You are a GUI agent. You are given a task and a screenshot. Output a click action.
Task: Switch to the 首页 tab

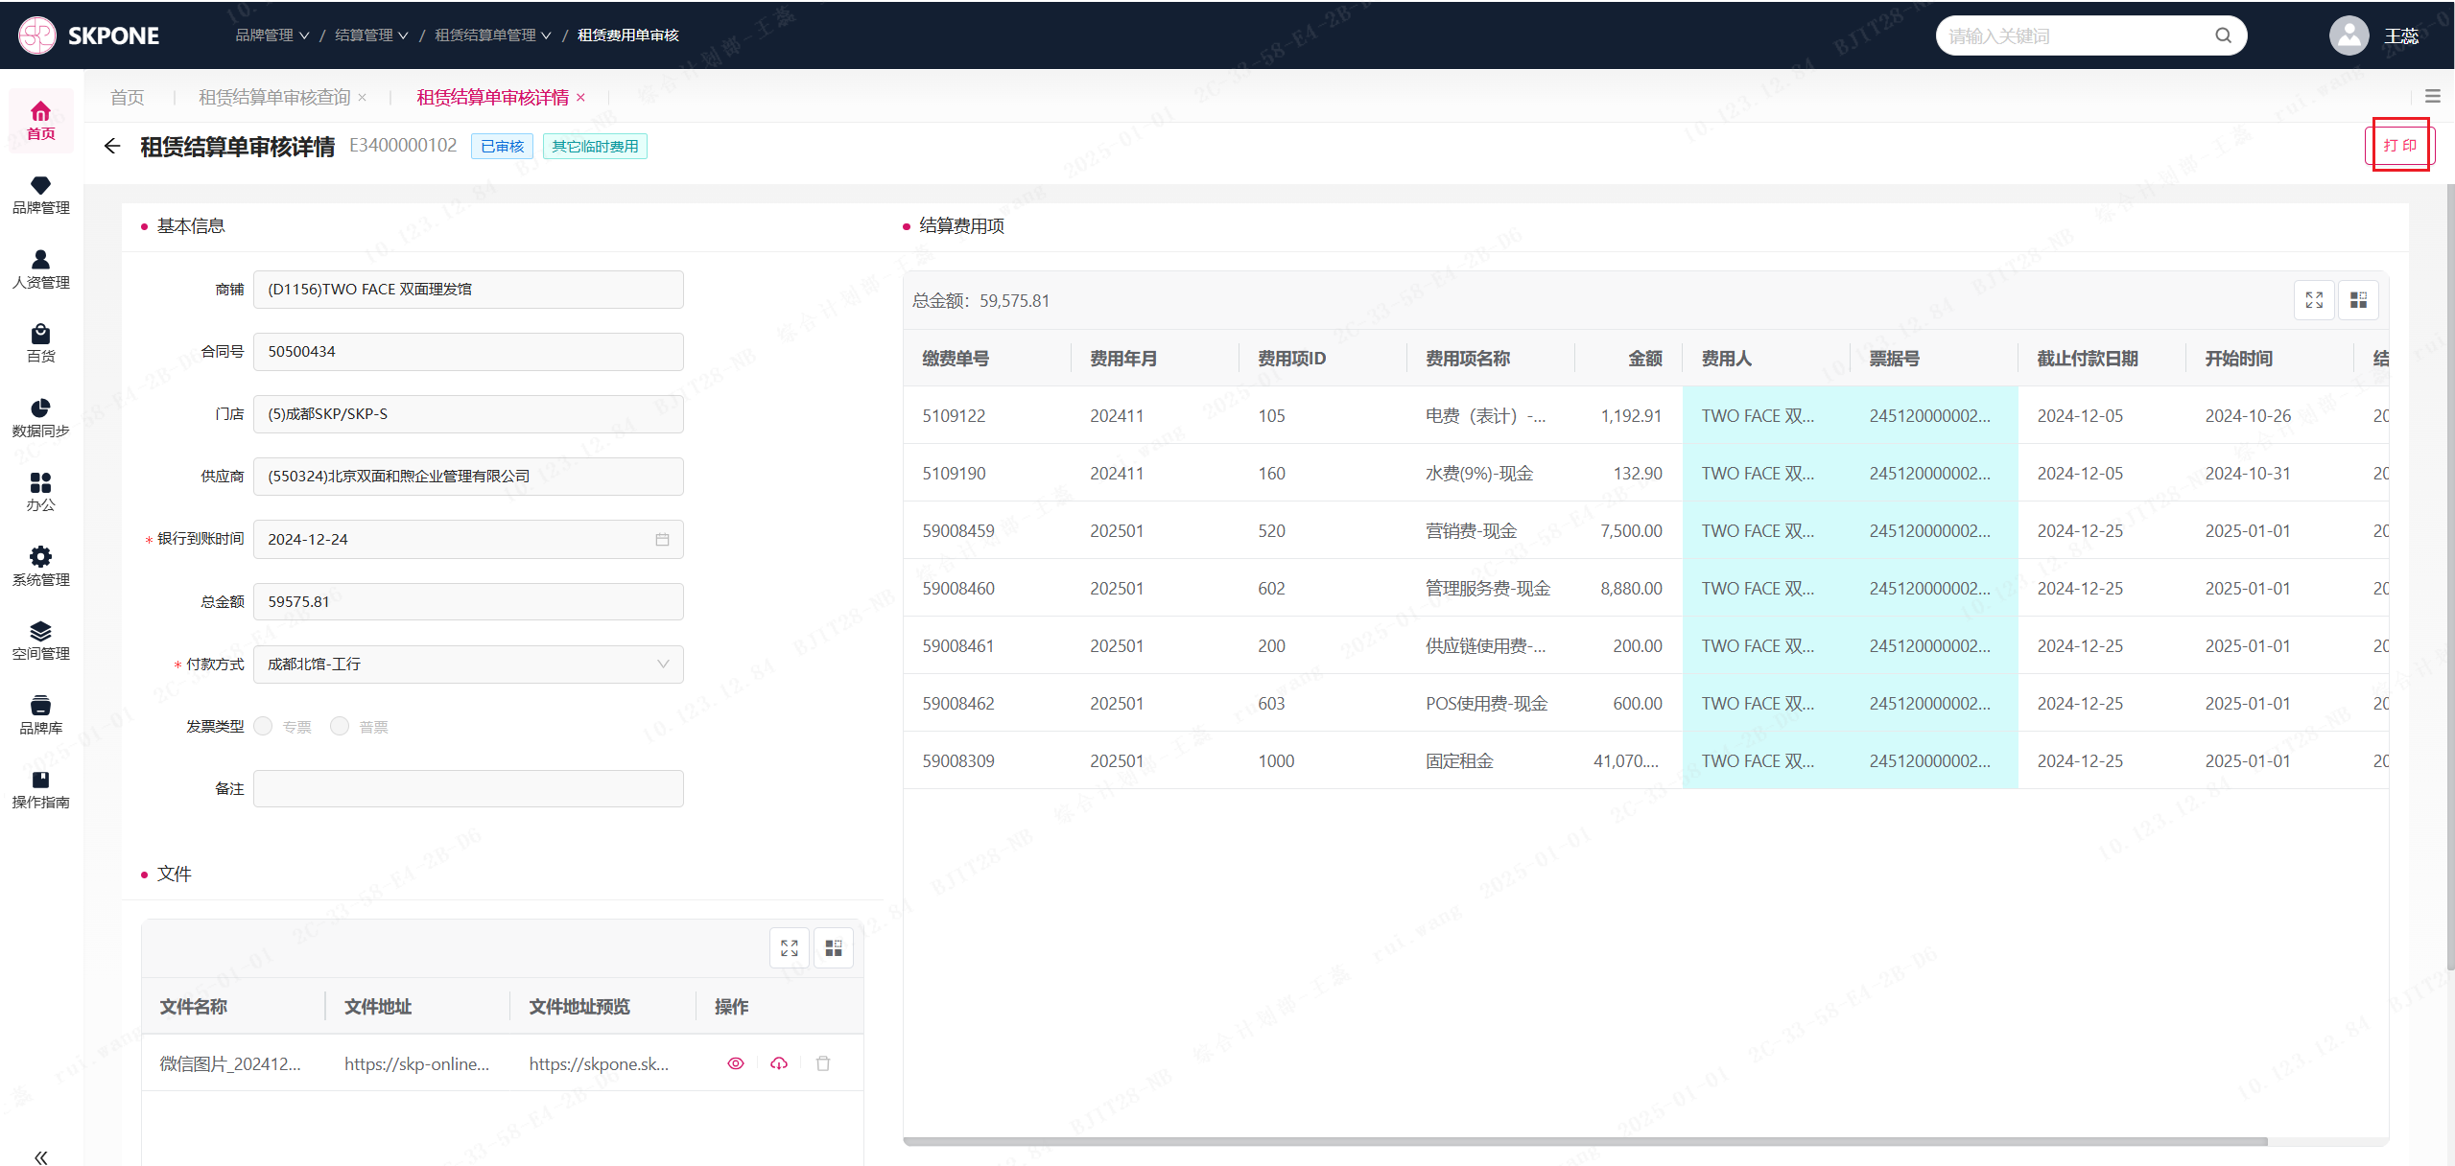pyautogui.click(x=128, y=97)
